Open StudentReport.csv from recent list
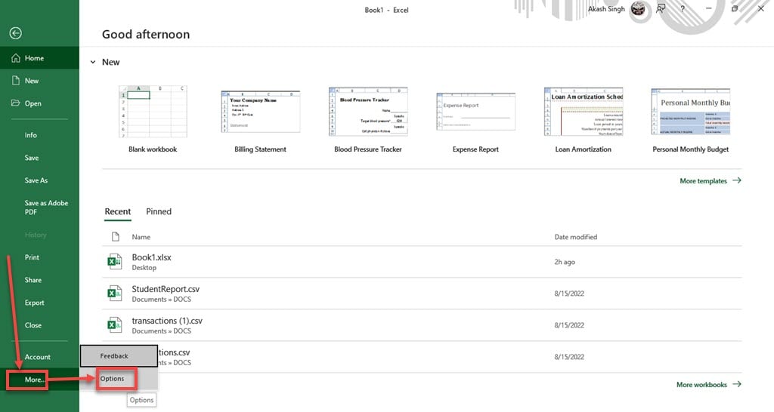This screenshot has width=774, height=412. coord(422,294)
